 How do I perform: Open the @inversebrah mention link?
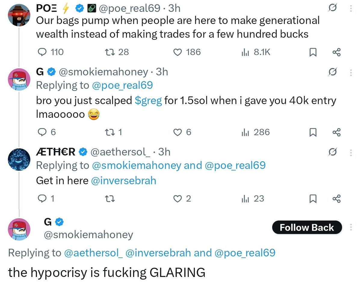click(123, 180)
